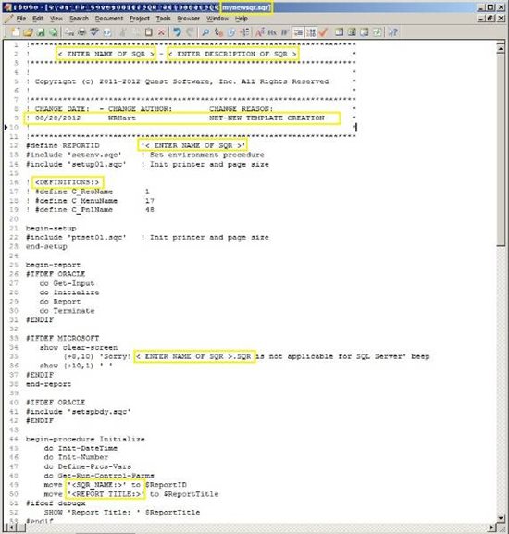The width and height of the screenshot is (509, 534).
Task: Toggle the word wrap toolbar button
Action: [x=298, y=32]
